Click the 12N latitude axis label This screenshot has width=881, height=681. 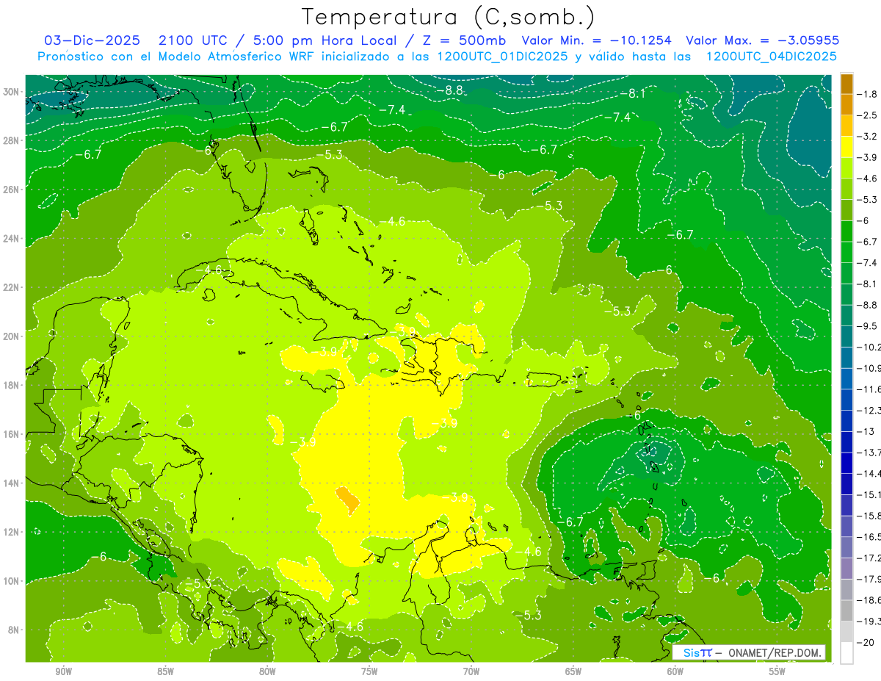[12, 532]
